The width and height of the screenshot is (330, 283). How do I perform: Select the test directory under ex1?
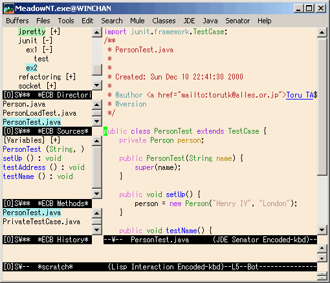pos(41,59)
